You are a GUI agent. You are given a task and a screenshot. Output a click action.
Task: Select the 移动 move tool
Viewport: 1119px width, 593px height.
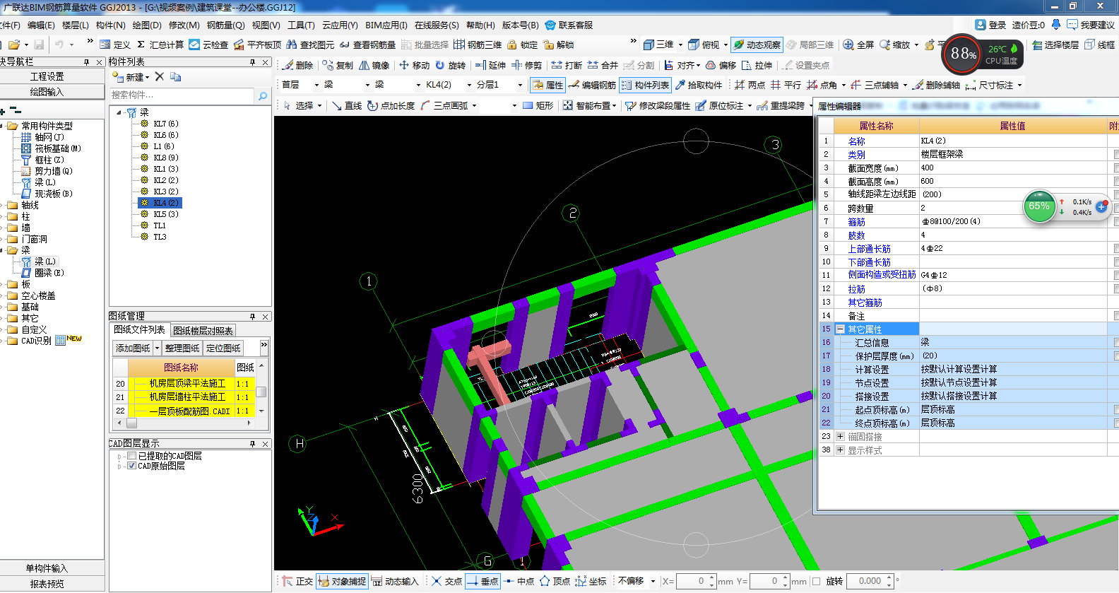click(x=414, y=65)
